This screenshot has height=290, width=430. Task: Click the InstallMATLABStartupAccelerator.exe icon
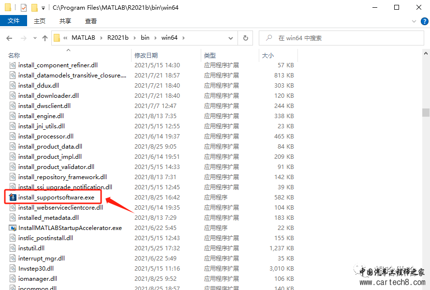click(x=13, y=228)
